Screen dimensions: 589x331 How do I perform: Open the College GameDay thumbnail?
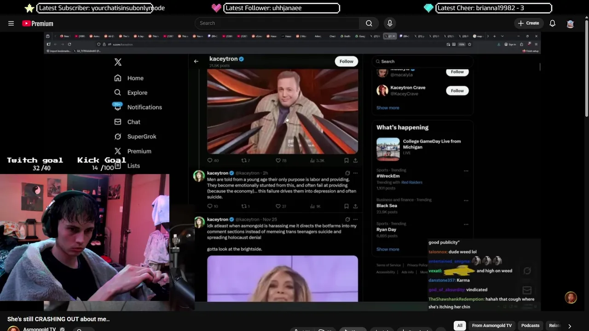pos(388,149)
